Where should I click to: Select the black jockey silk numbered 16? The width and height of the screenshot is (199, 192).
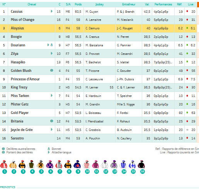[141, 165]
